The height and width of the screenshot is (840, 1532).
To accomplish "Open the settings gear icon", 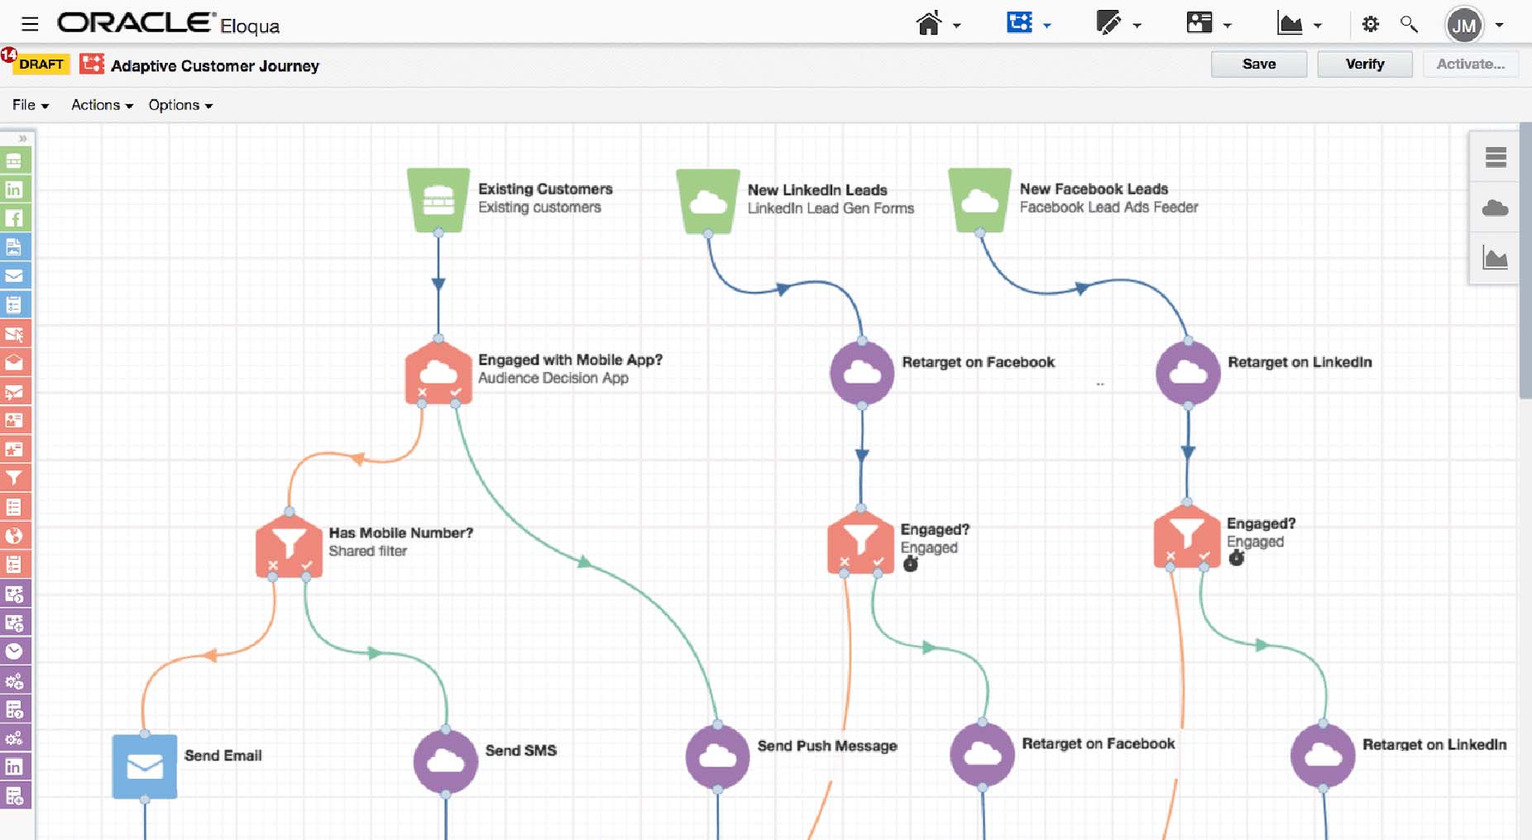I will click(x=1370, y=25).
